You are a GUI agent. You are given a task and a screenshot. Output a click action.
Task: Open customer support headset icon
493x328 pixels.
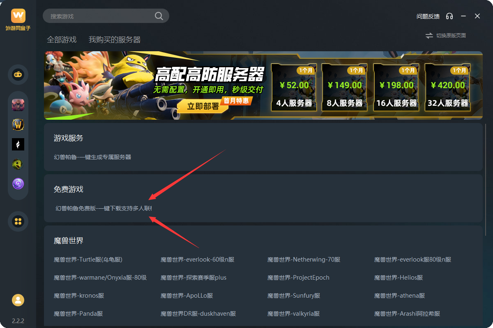coord(449,16)
